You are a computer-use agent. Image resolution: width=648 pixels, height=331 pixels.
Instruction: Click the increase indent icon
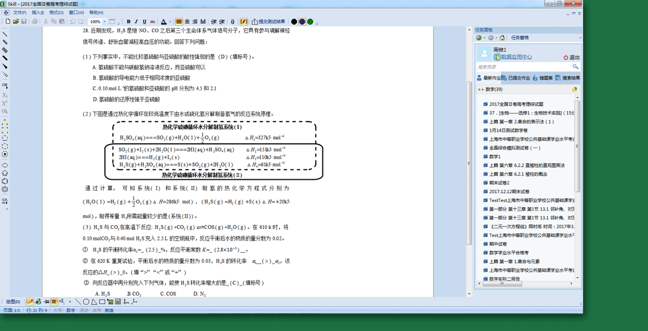(222, 21)
